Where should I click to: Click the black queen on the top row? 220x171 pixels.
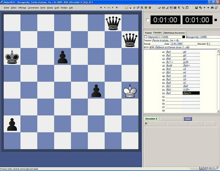pyautogui.click(x=113, y=23)
